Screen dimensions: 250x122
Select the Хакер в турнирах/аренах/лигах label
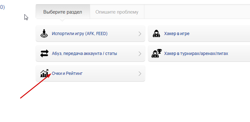pyautogui.click(x=196, y=53)
